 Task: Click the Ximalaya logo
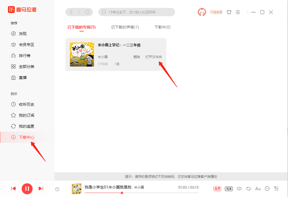(x=22, y=10)
